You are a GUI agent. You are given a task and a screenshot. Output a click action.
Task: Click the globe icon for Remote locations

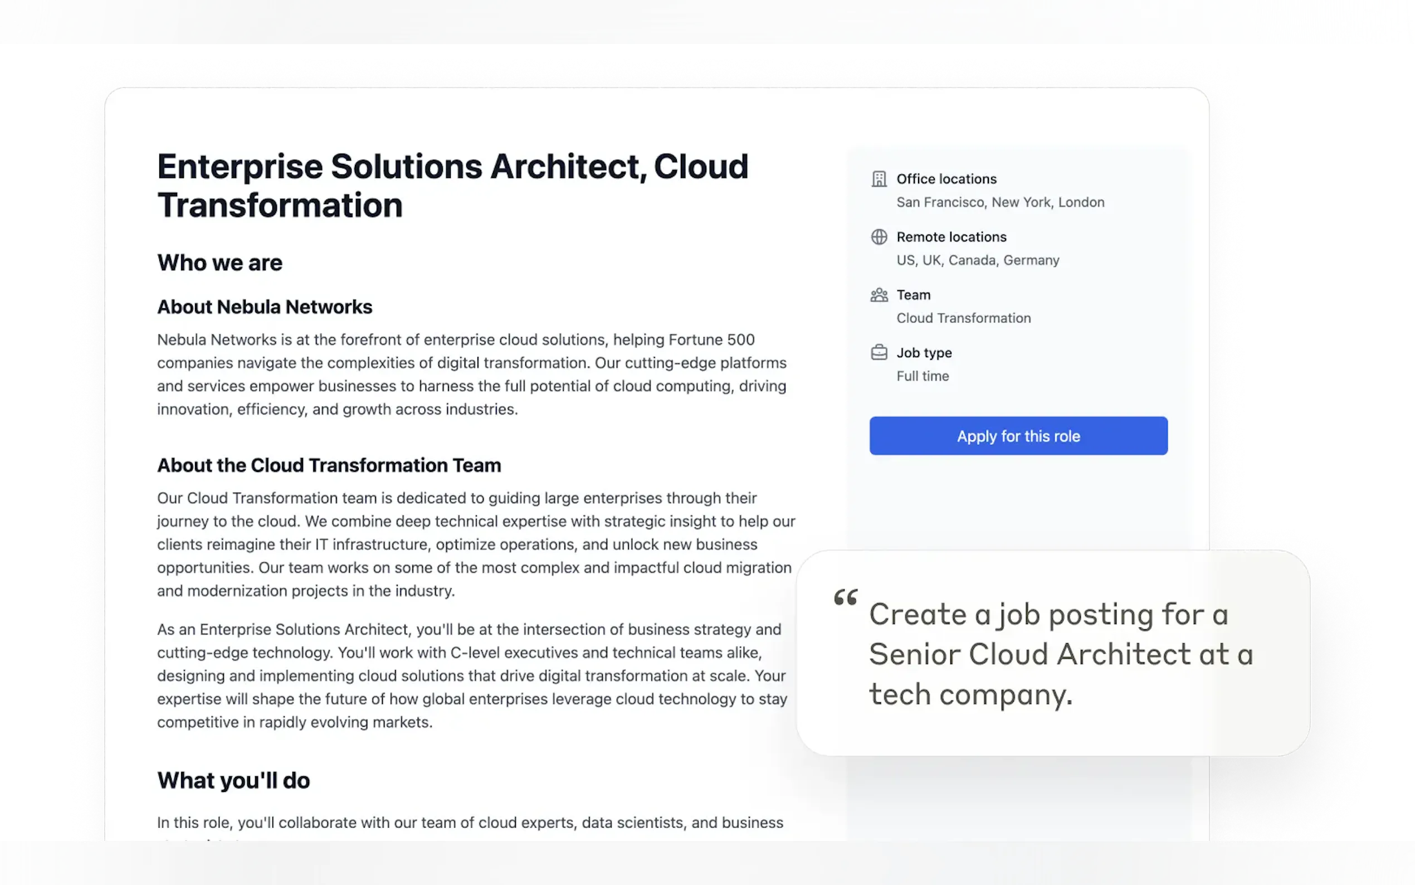(x=879, y=236)
